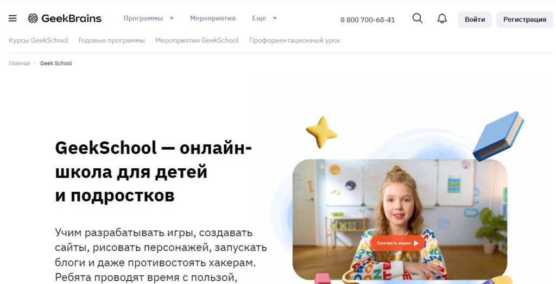Screen dimensions: 556x284
Task: Click the GeekBrains brain logo
Action: click(x=33, y=18)
